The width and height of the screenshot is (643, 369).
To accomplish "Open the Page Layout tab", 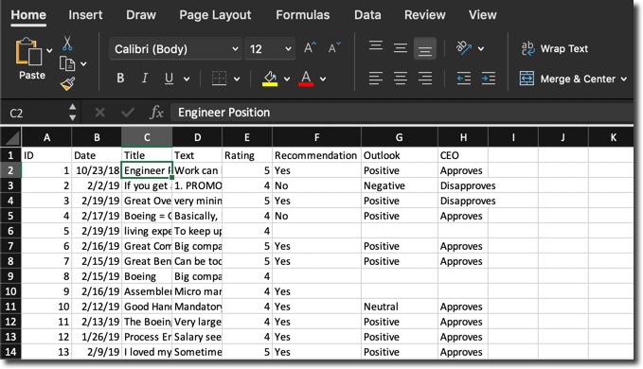I will pos(215,15).
